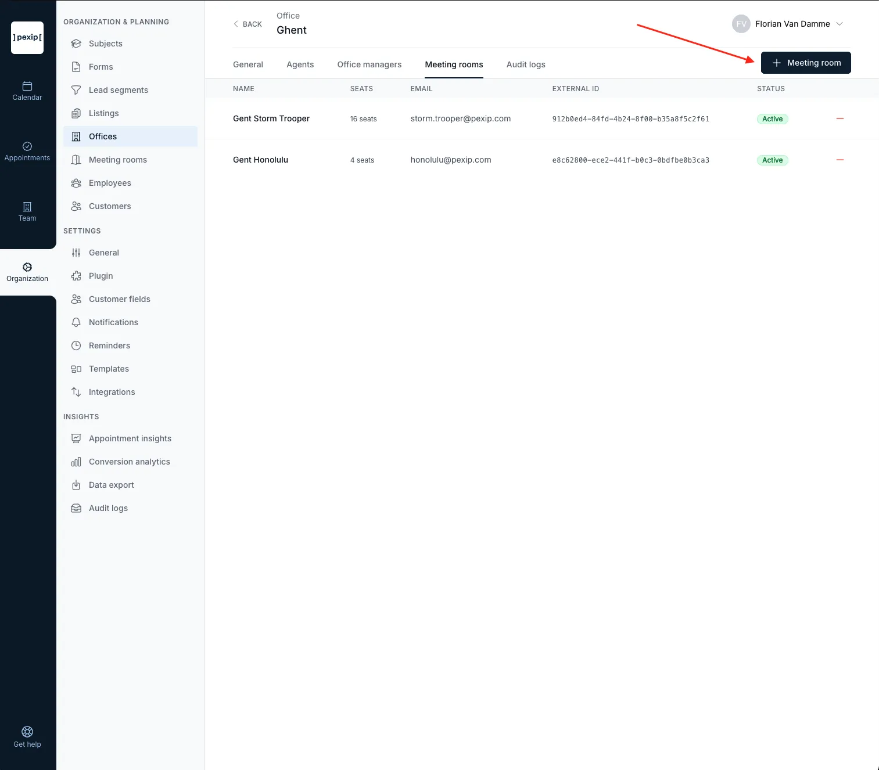Open Meeting rooms in the sidebar
Viewport: 879px width, 770px height.
point(130,160)
